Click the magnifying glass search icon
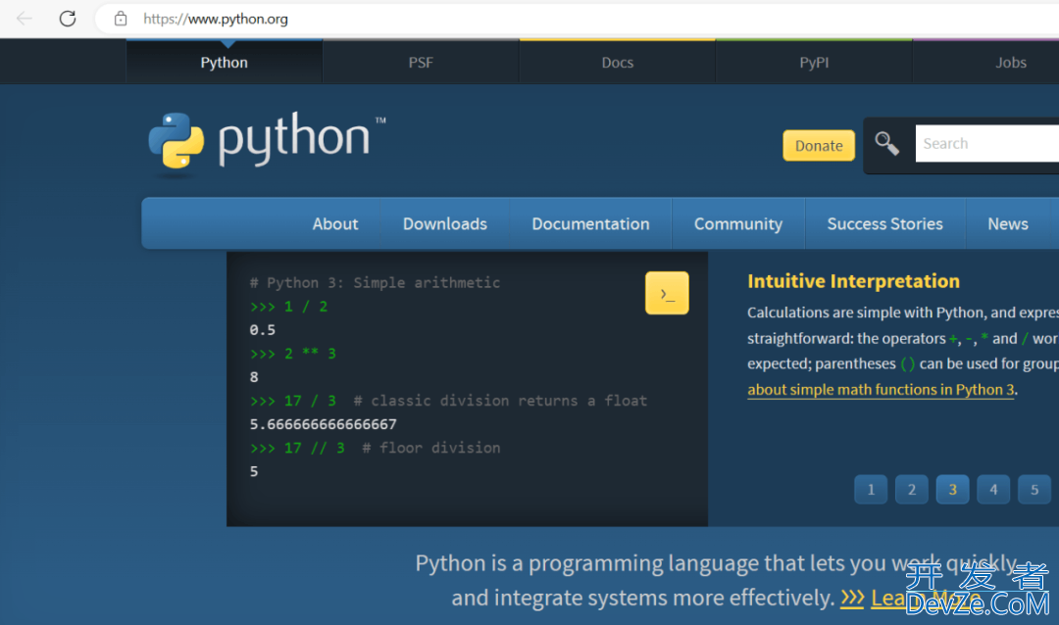This screenshot has height=625, width=1059. click(x=887, y=144)
